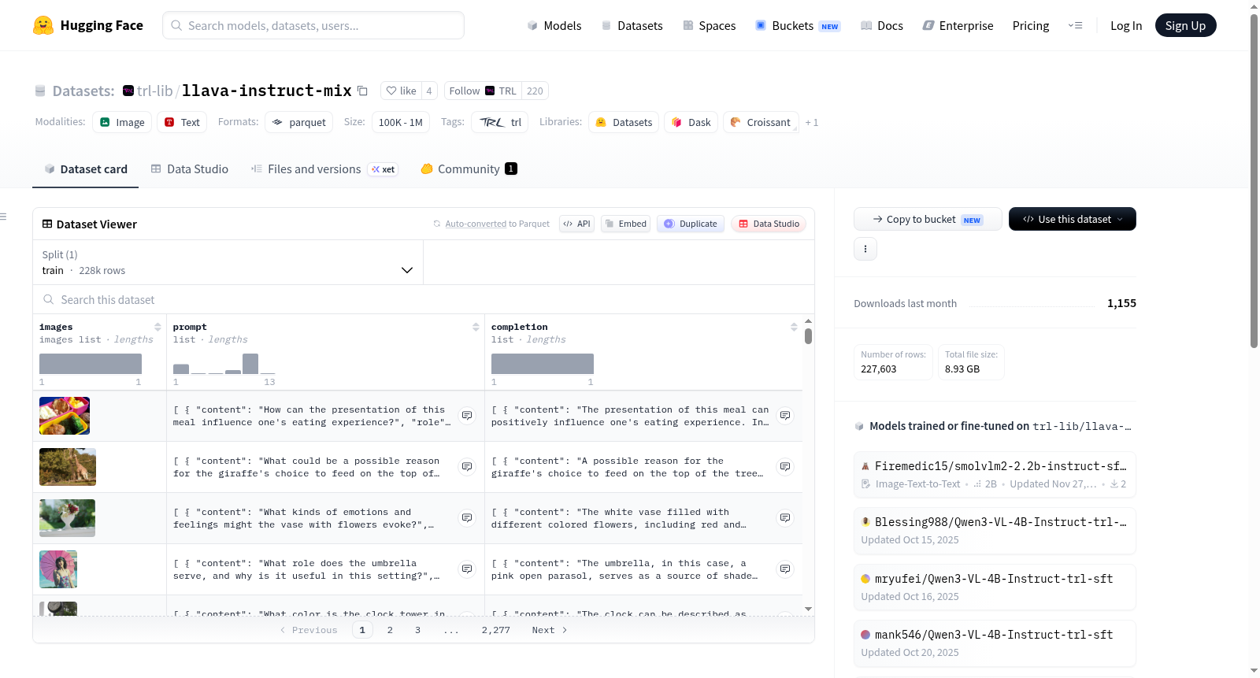1260x678 pixels.
Task: Open the API button in viewer
Action: click(576, 224)
